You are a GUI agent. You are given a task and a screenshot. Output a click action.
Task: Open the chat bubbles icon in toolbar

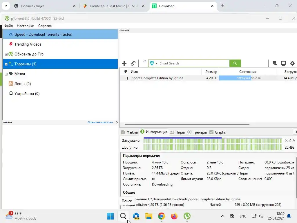point(275,63)
